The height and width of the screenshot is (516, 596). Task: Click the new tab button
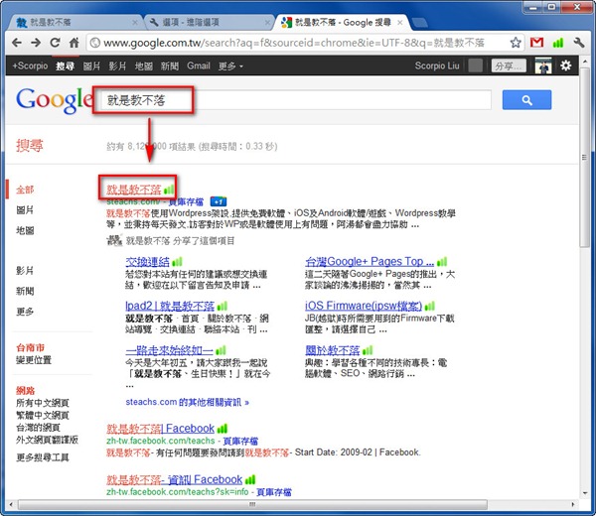pyautogui.click(x=419, y=23)
